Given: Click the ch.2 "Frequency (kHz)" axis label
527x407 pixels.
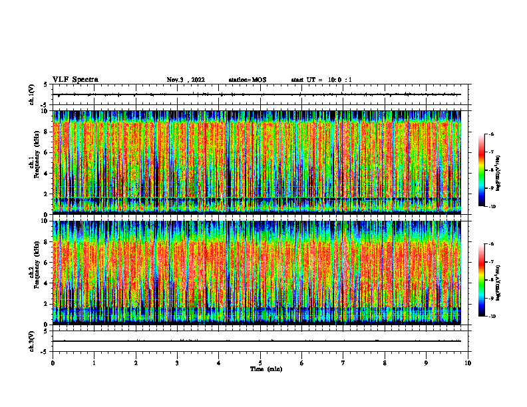Looking at the screenshot, I should coord(37,265).
